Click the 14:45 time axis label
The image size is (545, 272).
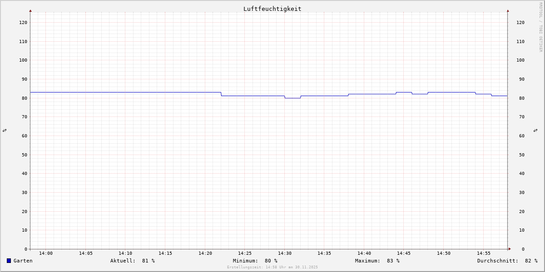(404, 253)
